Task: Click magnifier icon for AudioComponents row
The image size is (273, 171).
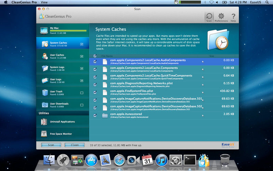Action: pyautogui.click(x=203, y=62)
